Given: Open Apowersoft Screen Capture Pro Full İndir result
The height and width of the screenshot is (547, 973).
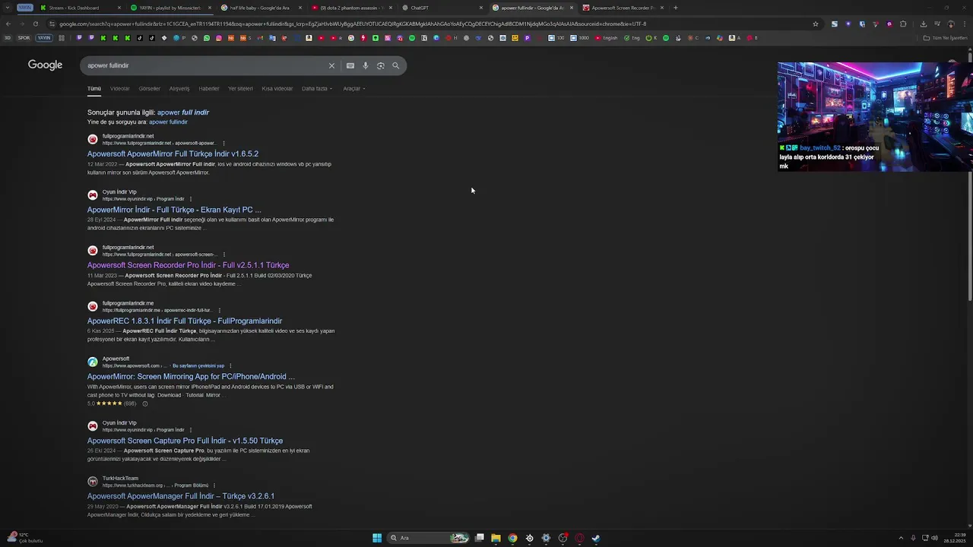Looking at the screenshot, I should [x=185, y=441].
